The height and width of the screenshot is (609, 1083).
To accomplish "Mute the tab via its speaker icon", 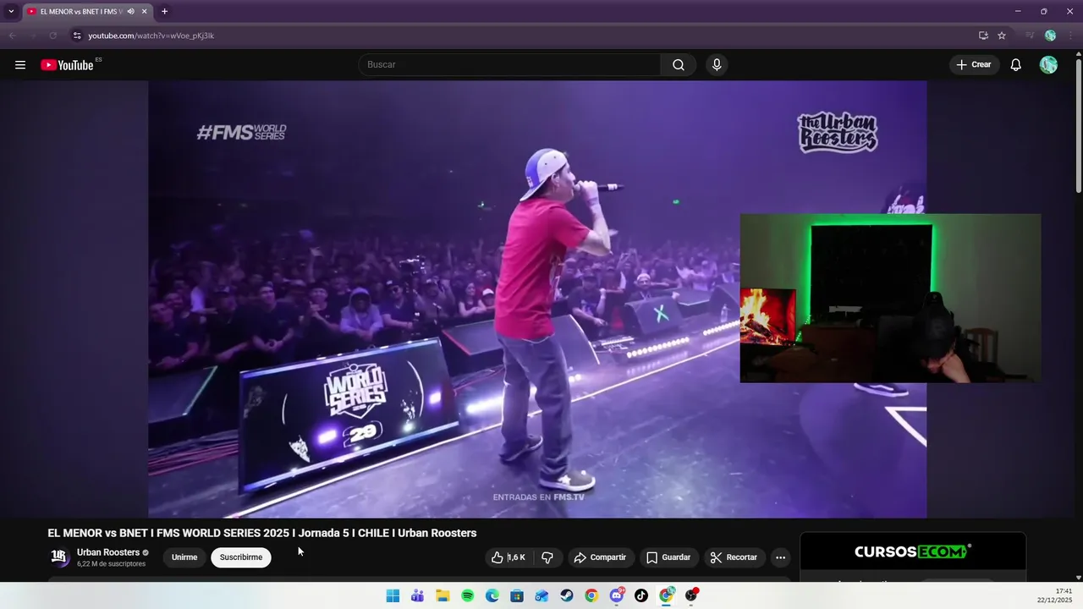I will (x=130, y=11).
